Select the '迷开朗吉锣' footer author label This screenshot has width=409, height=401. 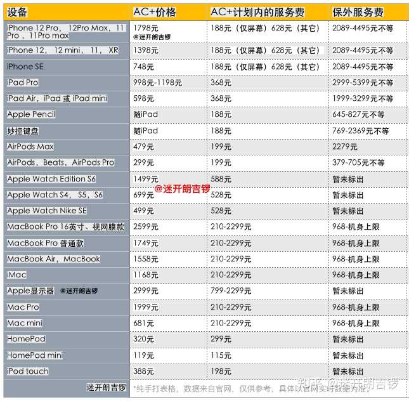(x=106, y=388)
